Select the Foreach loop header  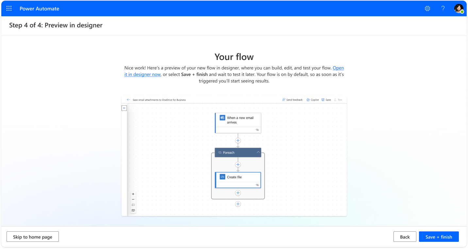pos(238,153)
